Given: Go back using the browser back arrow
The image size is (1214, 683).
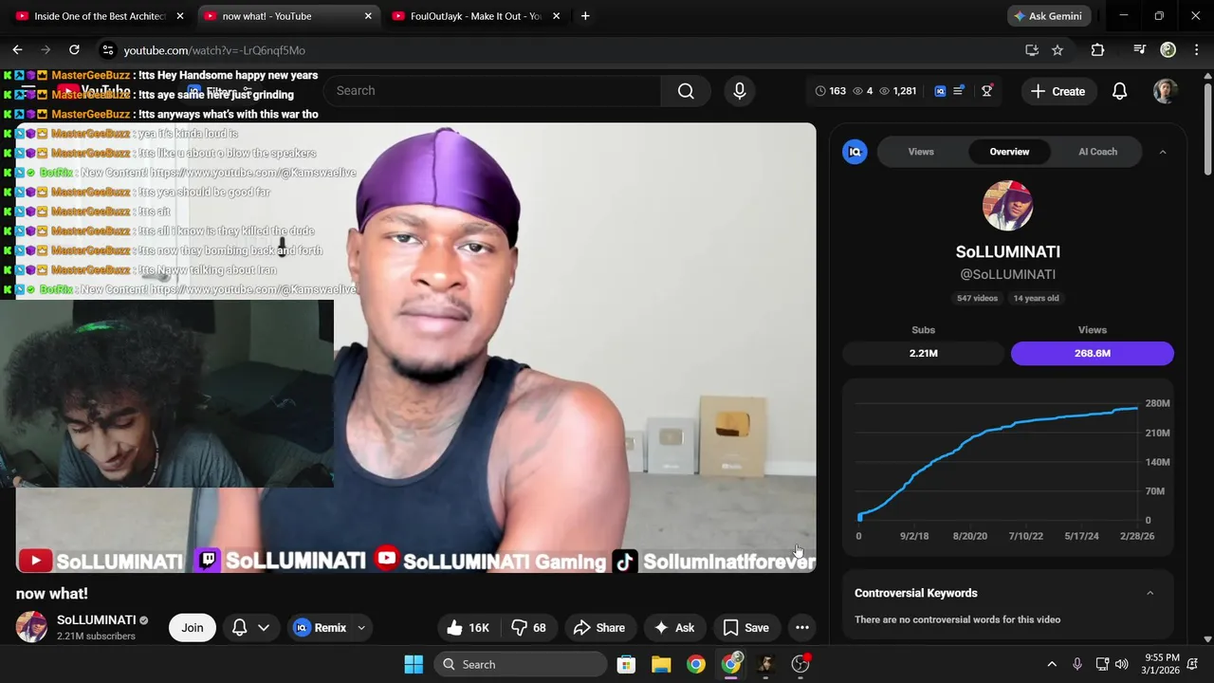Looking at the screenshot, I should [17, 50].
